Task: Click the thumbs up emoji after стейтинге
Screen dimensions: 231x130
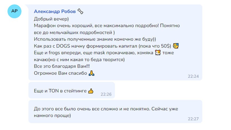Action: tap(91, 91)
